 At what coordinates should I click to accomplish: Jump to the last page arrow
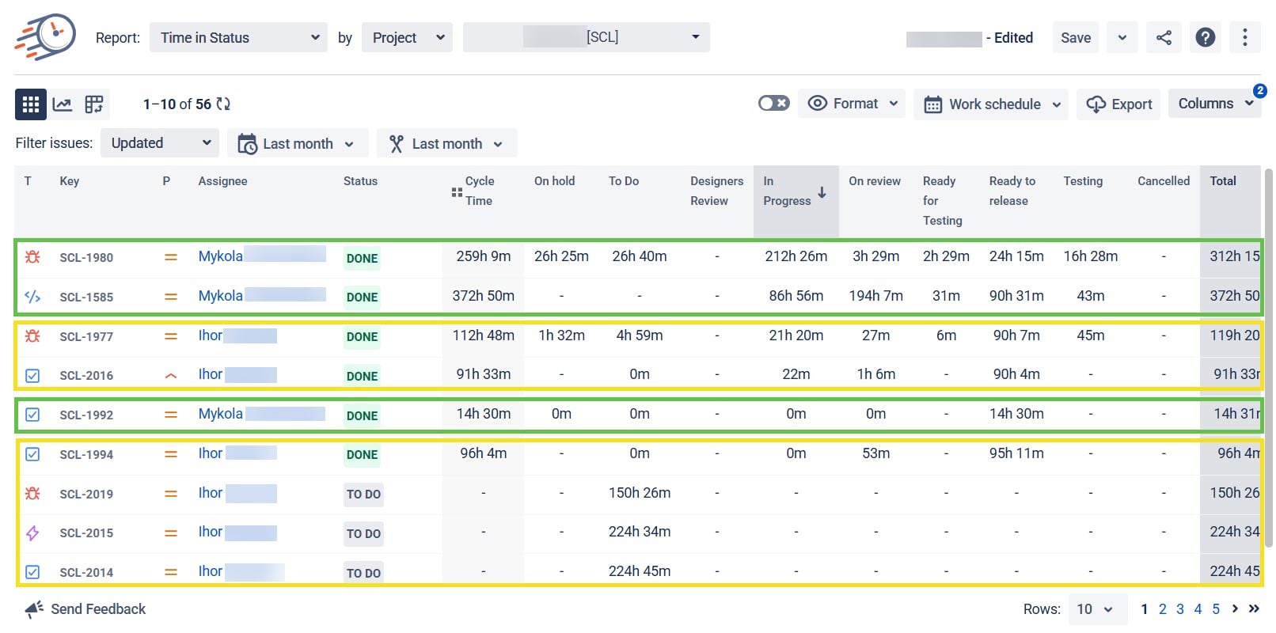[x=1254, y=608]
